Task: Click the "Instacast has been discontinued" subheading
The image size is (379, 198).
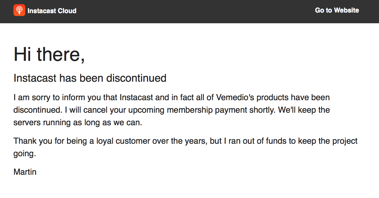Action: 90,78
